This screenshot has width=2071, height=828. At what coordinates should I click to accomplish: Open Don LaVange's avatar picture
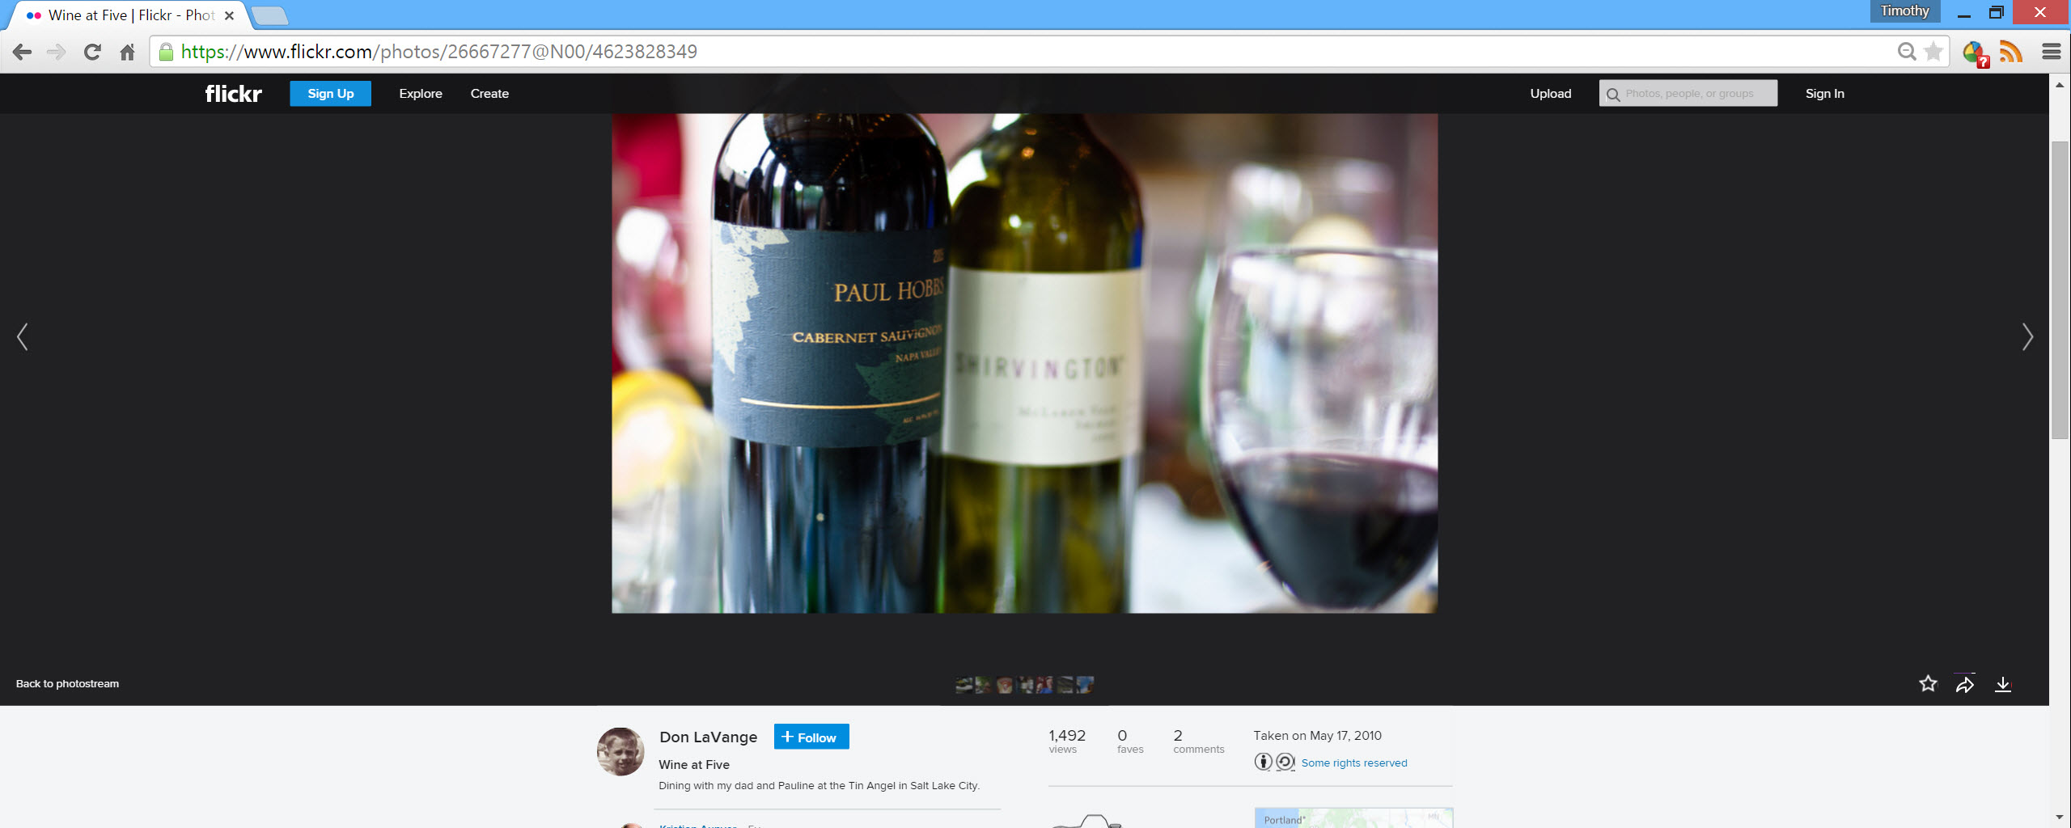pos(620,751)
